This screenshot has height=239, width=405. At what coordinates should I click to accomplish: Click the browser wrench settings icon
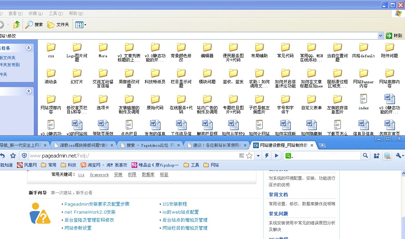pyautogui.click(x=399, y=156)
